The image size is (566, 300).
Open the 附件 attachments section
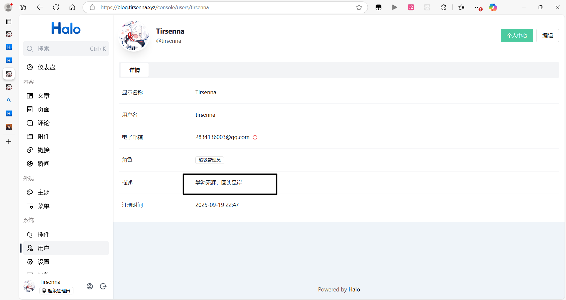[x=43, y=136]
